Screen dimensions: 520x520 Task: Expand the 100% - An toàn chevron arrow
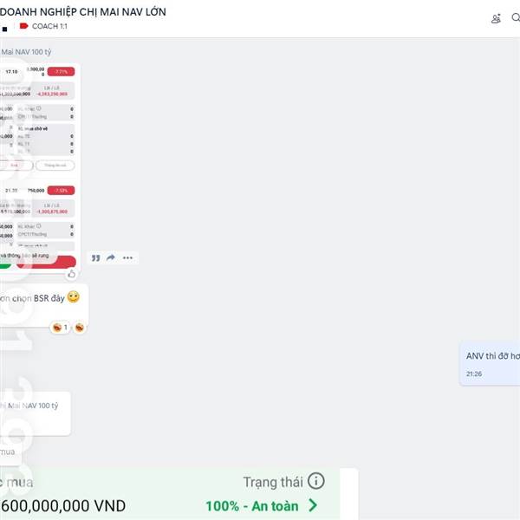[312, 505]
